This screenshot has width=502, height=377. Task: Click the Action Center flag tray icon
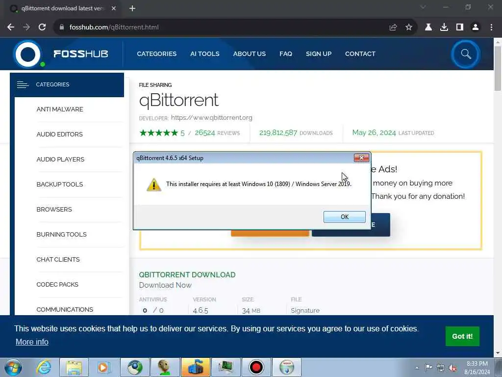pos(428,367)
